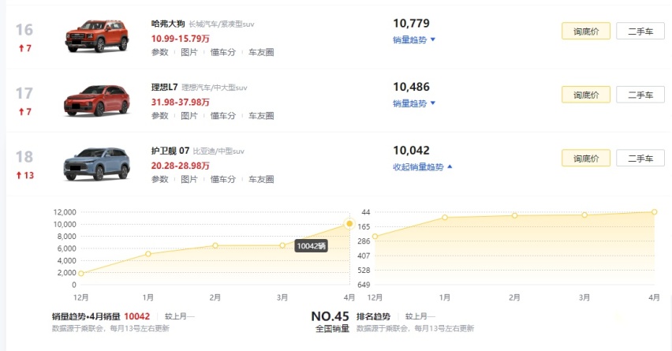The image size is (672, 351).
Task: Click price text 10.99-15.79万
Action: click(x=181, y=39)
